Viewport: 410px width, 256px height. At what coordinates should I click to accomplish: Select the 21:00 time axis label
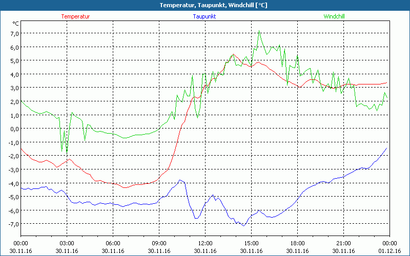(343, 243)
